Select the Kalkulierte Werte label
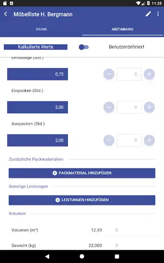 (35, 47)
